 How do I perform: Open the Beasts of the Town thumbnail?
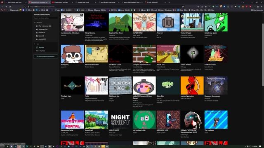pos(120,22)
